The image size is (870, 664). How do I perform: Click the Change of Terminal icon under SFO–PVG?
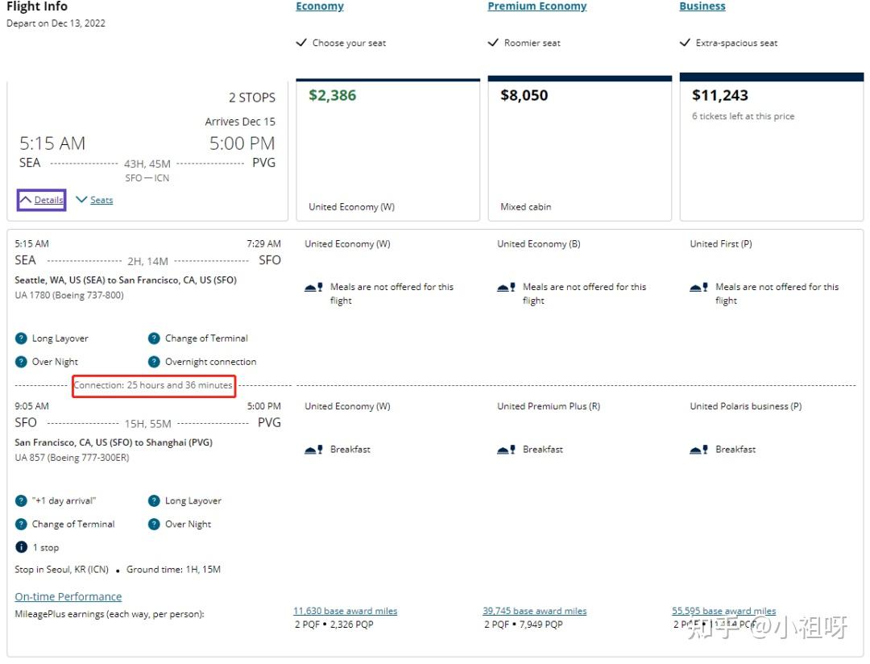coord(21,525)
